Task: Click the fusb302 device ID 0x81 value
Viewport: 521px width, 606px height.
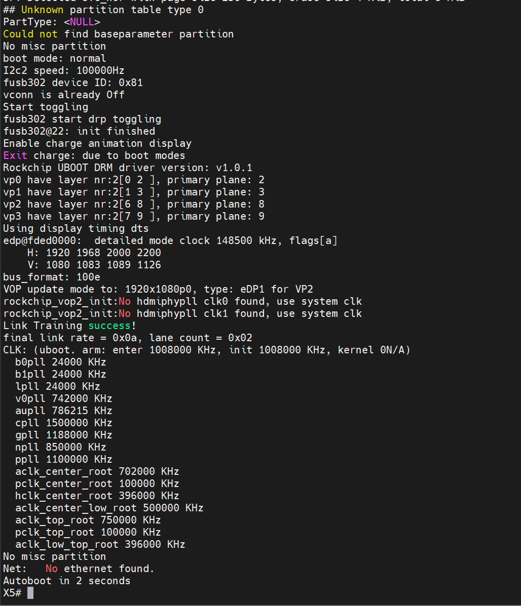Action: (131, 83)
